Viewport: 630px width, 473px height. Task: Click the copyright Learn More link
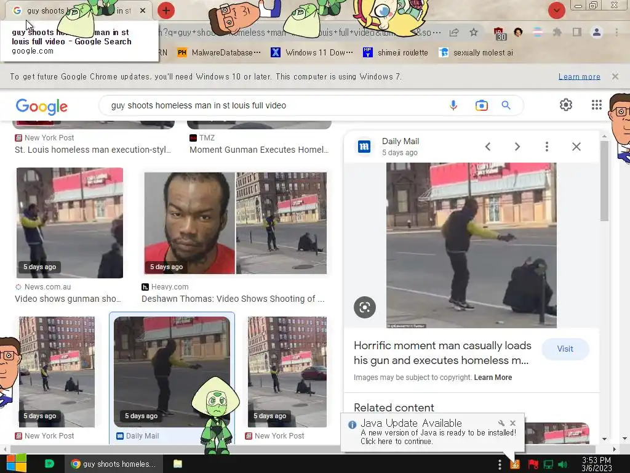[x=493, y=378]
